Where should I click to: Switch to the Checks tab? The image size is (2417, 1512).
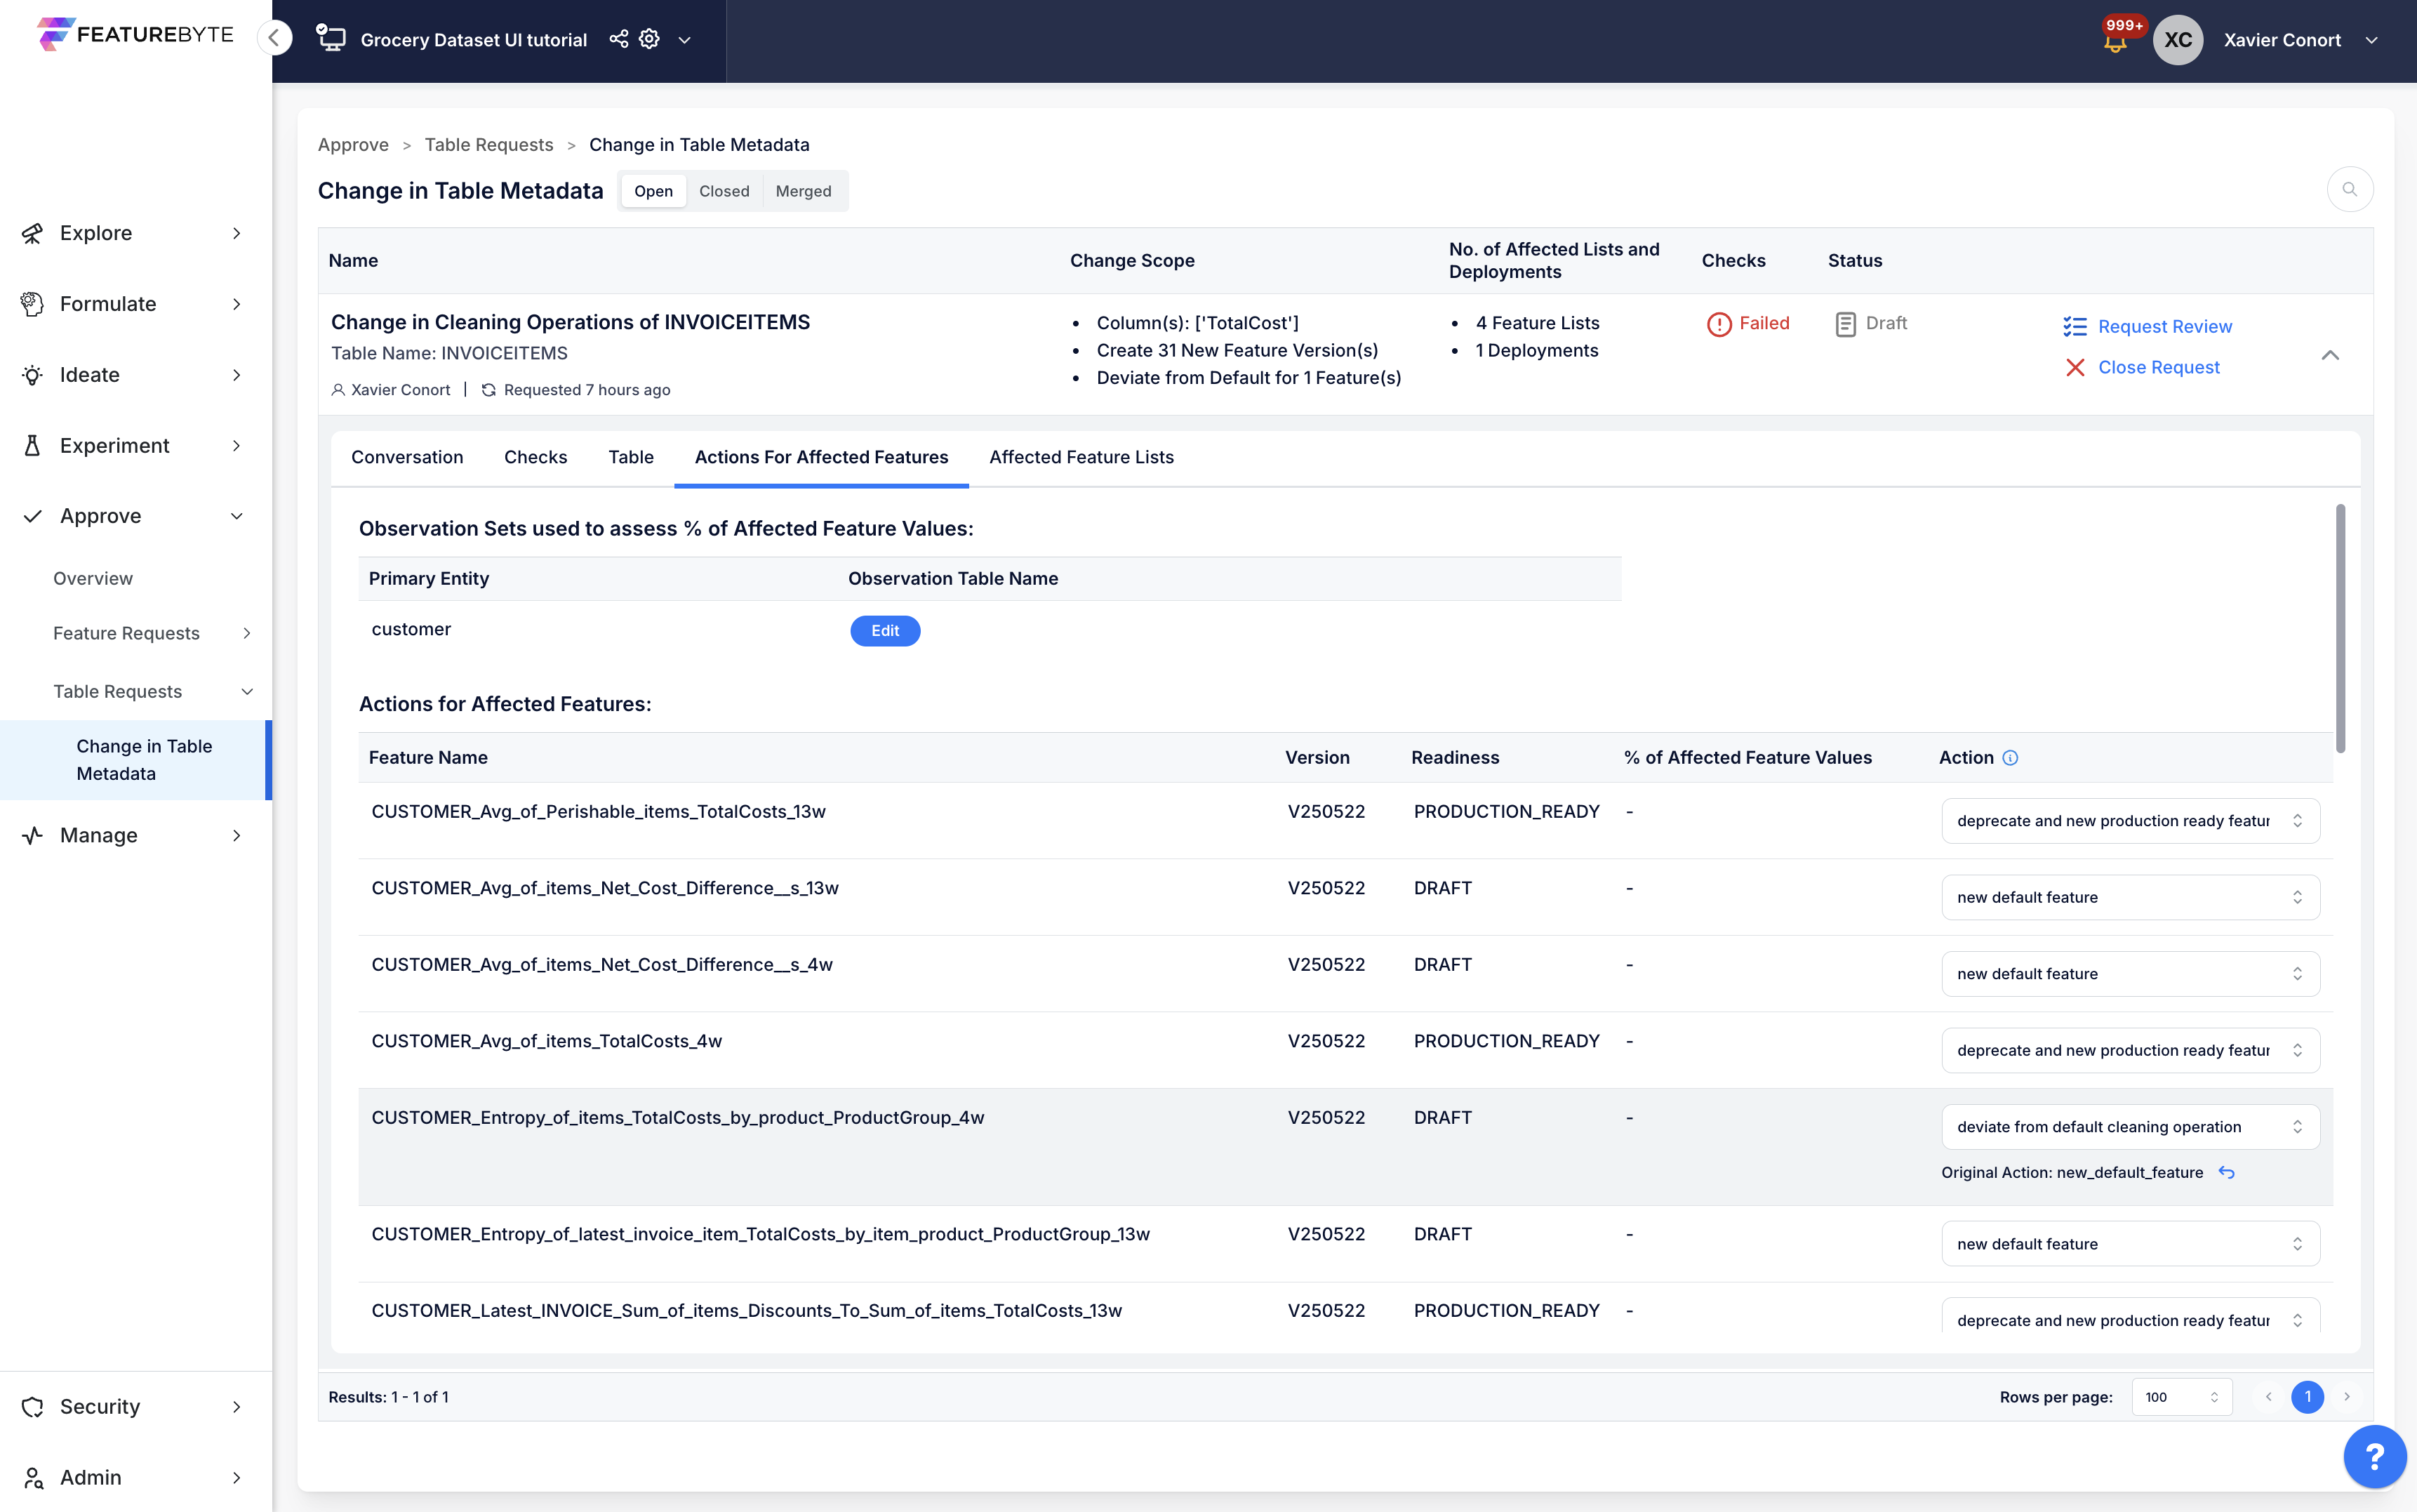[x=535, y=457]
